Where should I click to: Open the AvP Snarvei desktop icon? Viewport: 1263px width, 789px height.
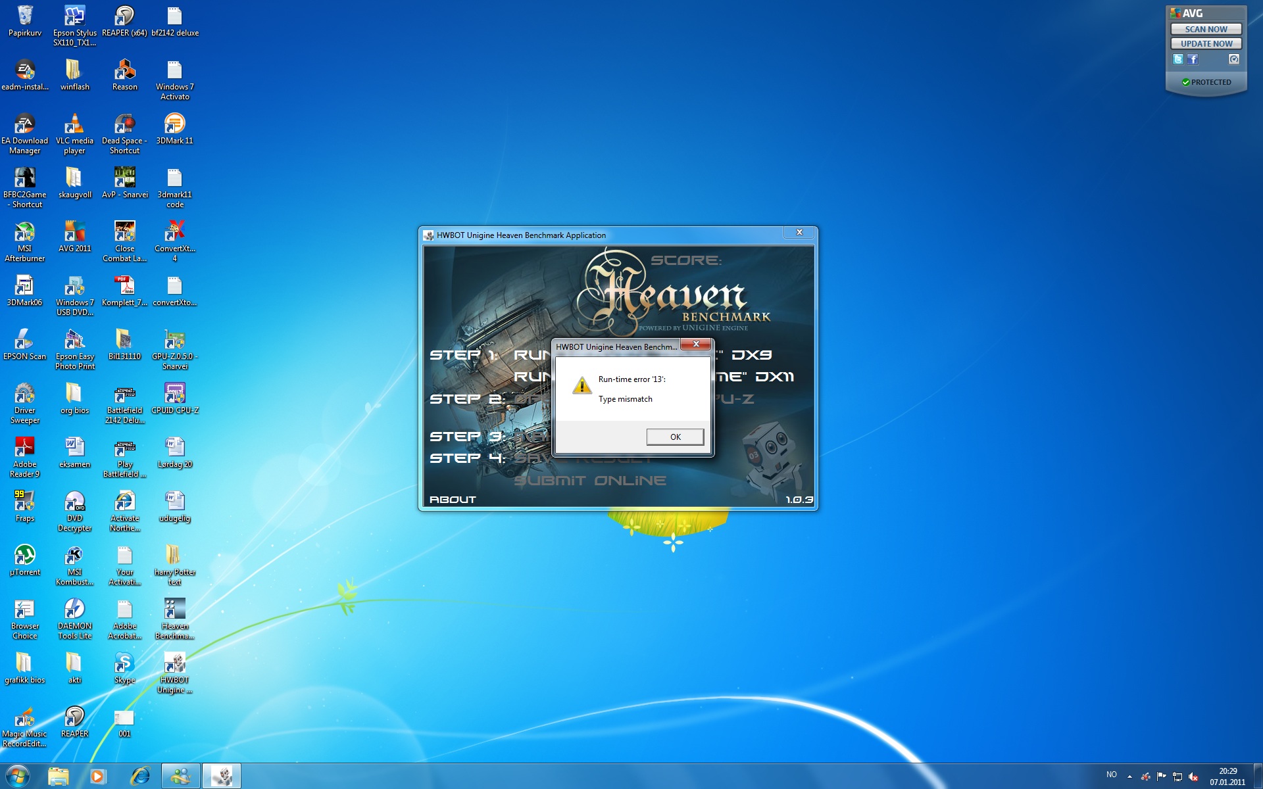pyautogui.click(x=124, y=183)
